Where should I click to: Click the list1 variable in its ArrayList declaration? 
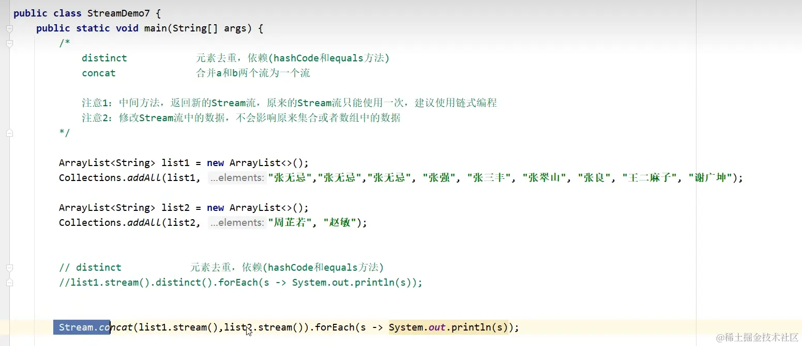pos(176,163)
